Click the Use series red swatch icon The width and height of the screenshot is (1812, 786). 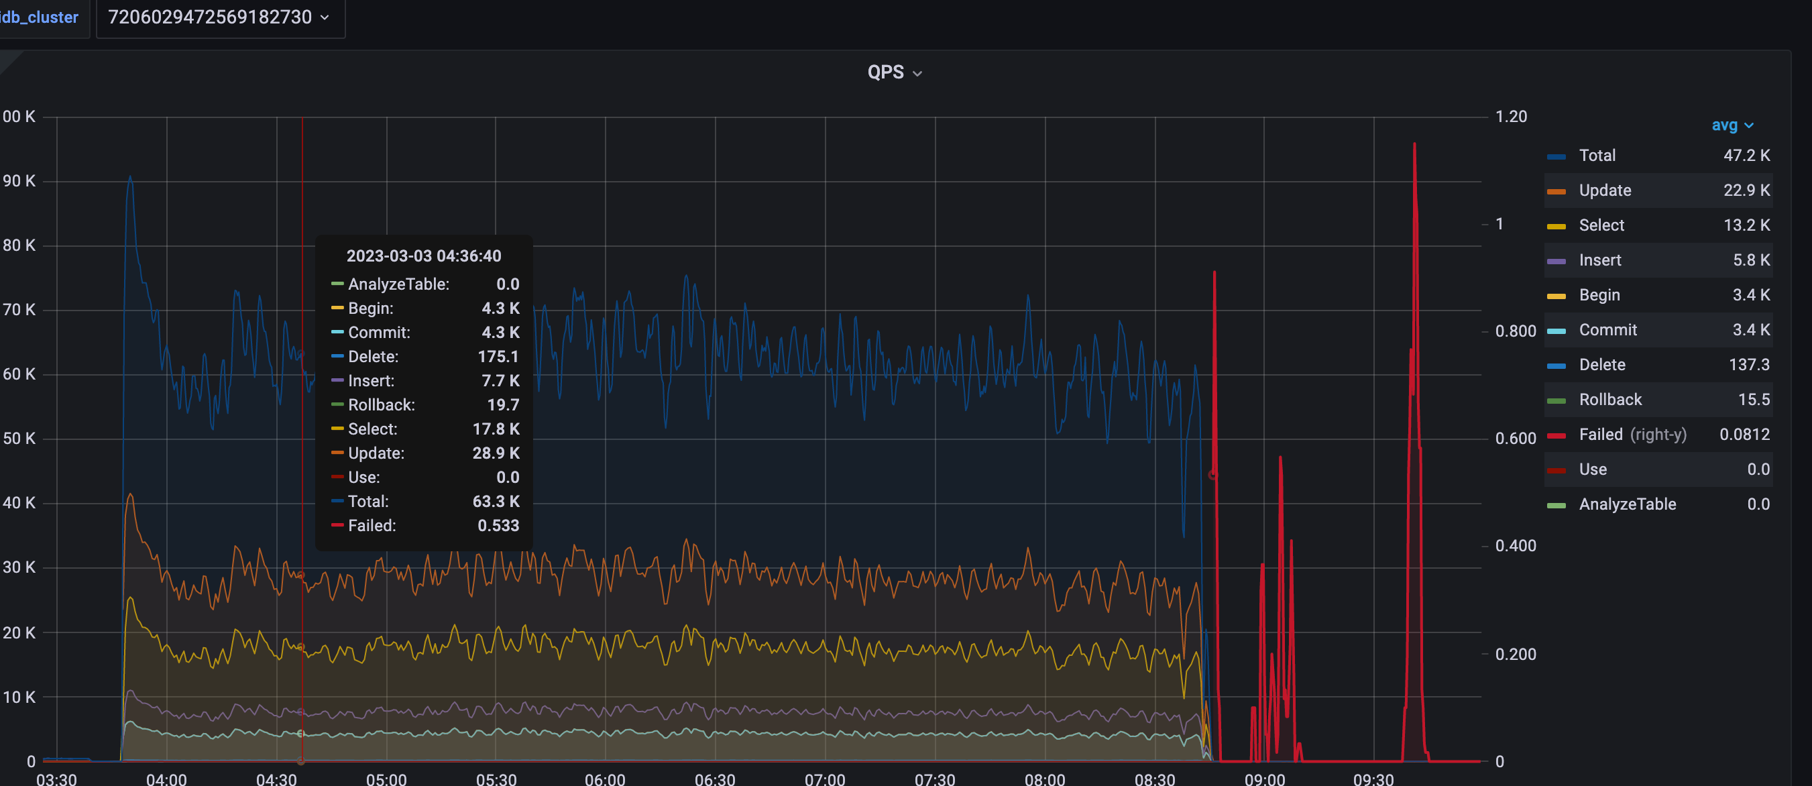tap(1556, 469)
